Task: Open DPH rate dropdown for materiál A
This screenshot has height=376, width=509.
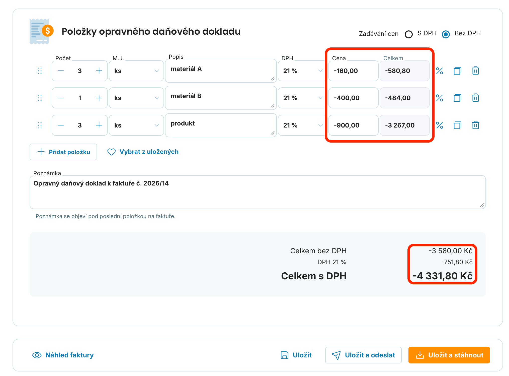Action: pyautogui.click(x=302, y=71)
